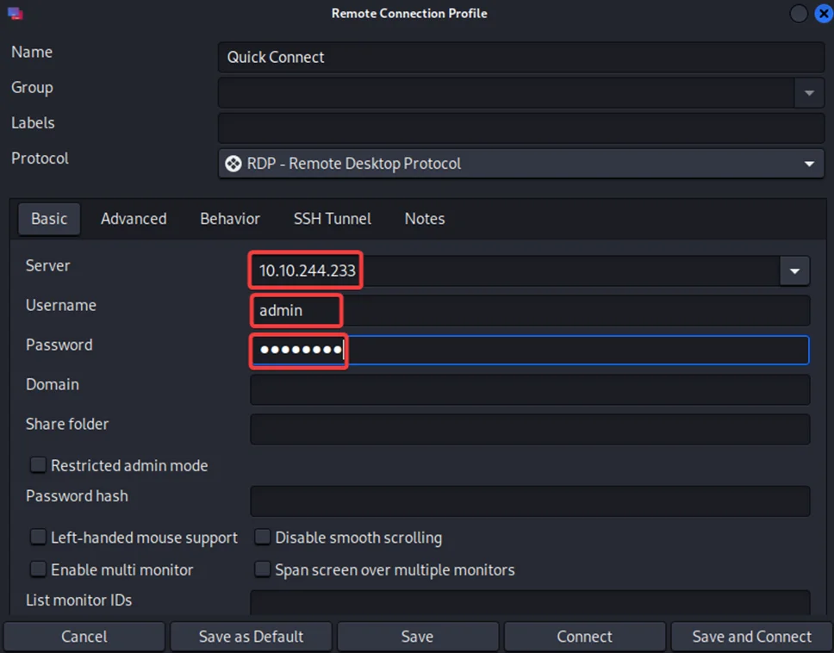Click the round minimize button in title bar
The width and height of the screenshot is (834, 653).
tap(799, 14)
